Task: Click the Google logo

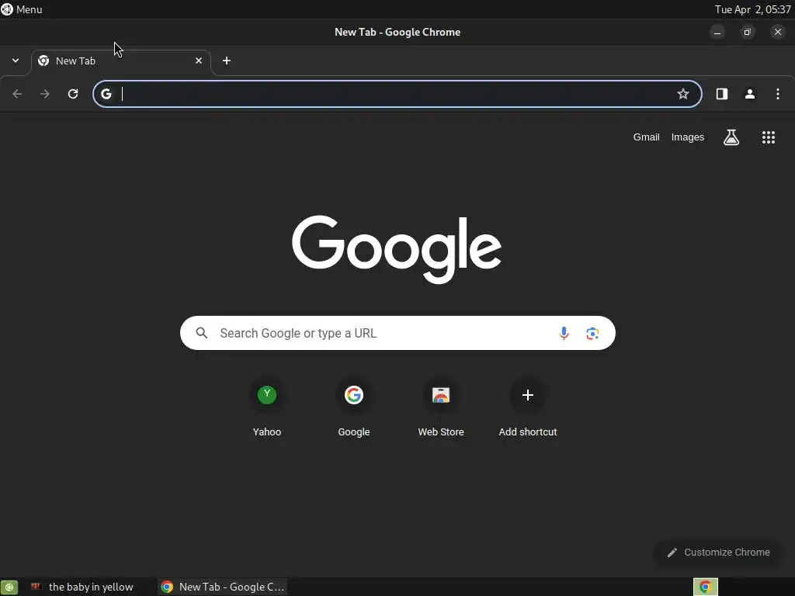Action: click(x=397, y=248)
